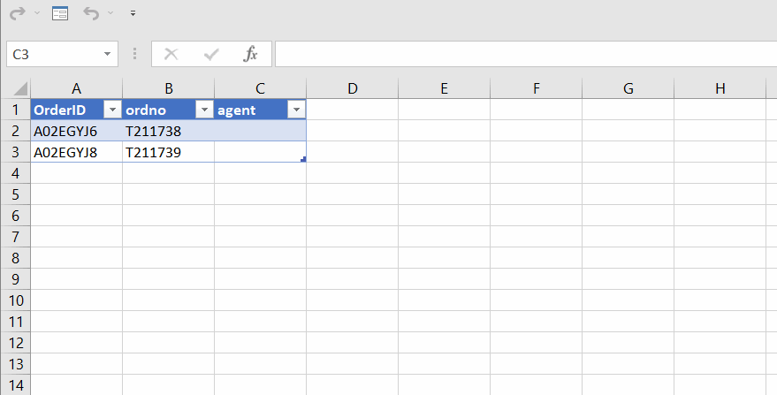Click the Enter checkmark icon
The image size is (777, 395).
click(211, 54)
